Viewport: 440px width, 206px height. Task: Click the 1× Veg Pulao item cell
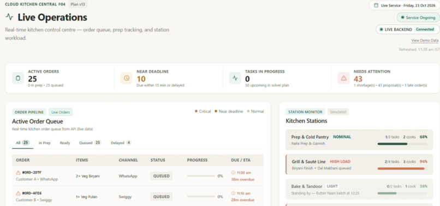click(87, 197)
